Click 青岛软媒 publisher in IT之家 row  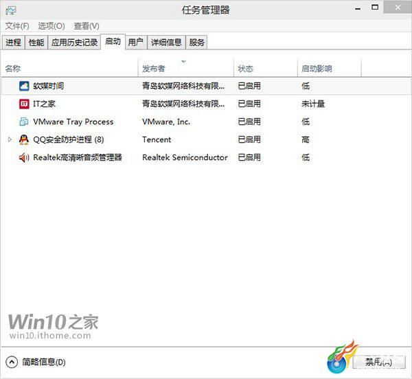pyautogui.click(x=183, y=104)
